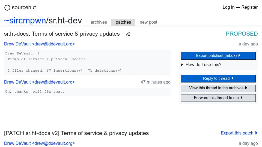This screenshot has width=262, height=147.
Task: Click the 'Drew DeVault: 1' summary line
Action: click(22, 53)
